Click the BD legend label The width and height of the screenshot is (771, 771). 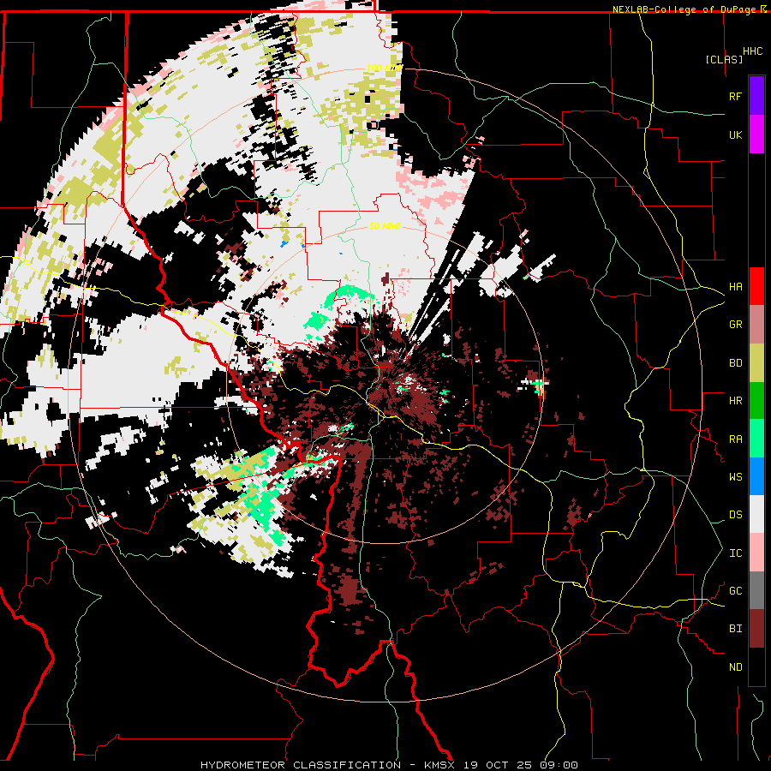click(735, 363)
